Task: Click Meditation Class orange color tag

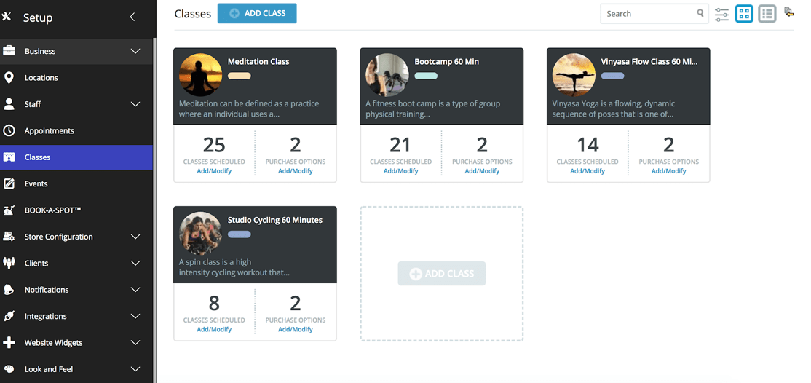Action: point(240,76)
